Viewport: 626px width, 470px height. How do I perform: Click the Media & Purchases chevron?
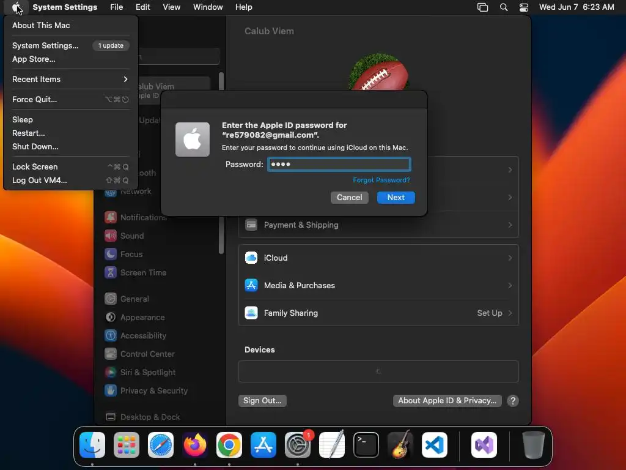click(x=510, y=285)
